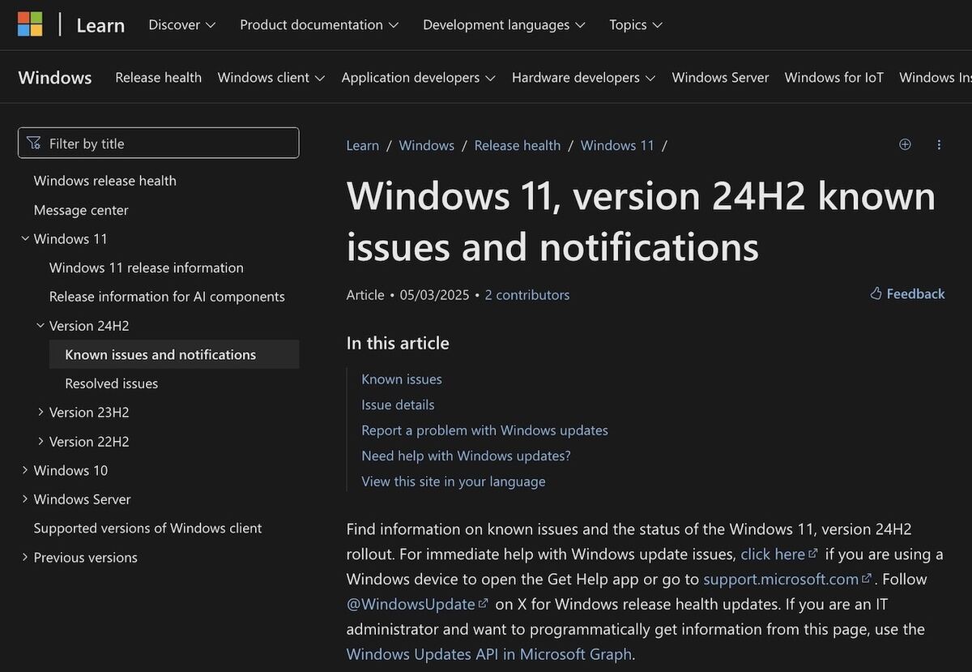Click the Windows 11 breadcrumb link
Viewport: 972px width, 672px height.
[617, 145]
